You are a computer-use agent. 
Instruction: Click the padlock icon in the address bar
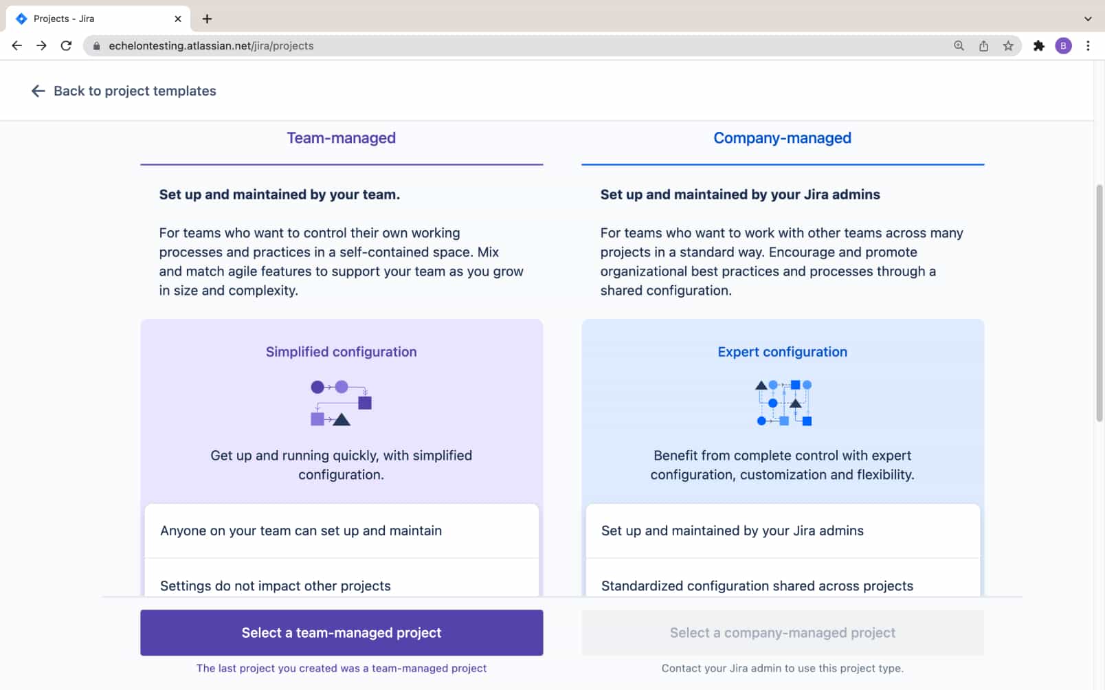coord(97,45)
